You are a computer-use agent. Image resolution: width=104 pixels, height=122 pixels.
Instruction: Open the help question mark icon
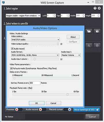click(95, 8)
